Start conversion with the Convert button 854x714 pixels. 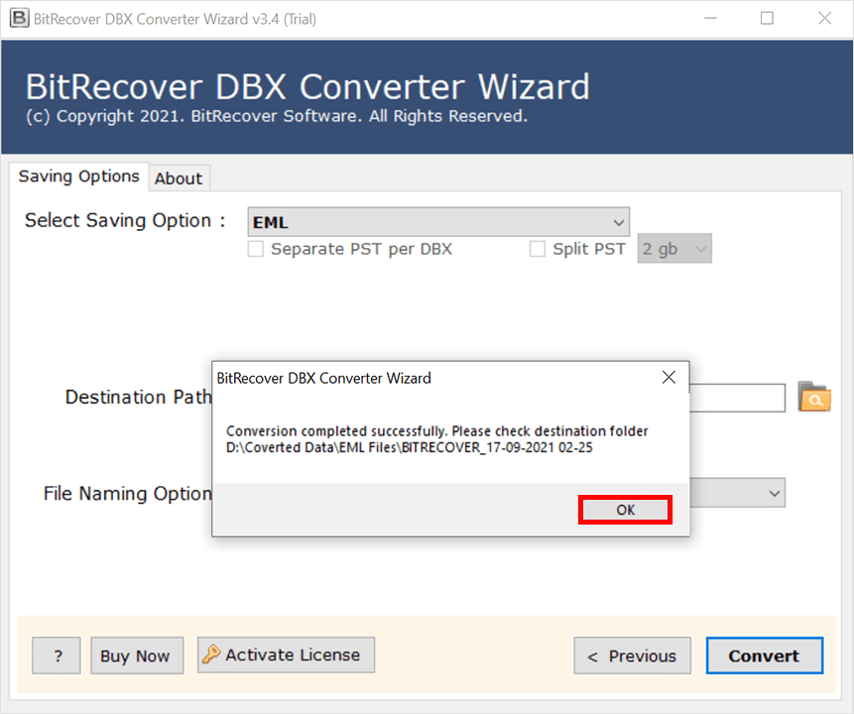(x=764, y=655)
